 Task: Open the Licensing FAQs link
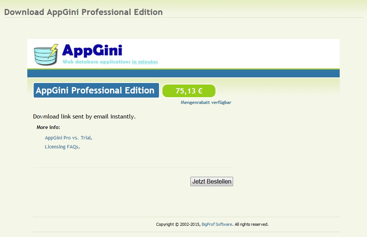62,147
